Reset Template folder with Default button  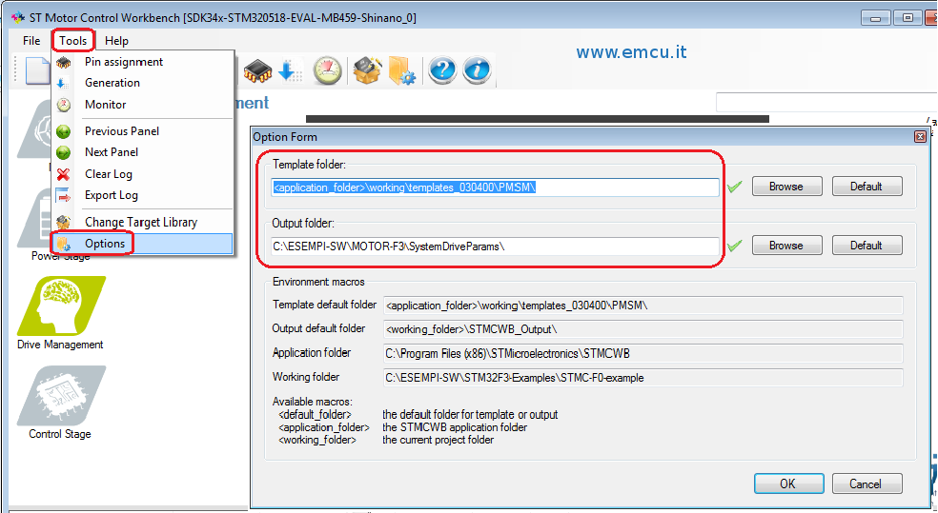click(x=867, y=187)
